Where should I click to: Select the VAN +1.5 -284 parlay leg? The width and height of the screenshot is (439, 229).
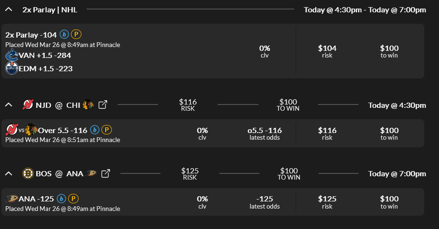pyautogui.click(x=45, y=56)
